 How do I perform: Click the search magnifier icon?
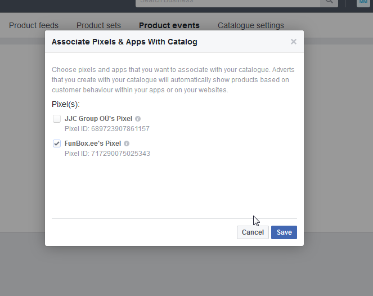click(x=329, y=2)
